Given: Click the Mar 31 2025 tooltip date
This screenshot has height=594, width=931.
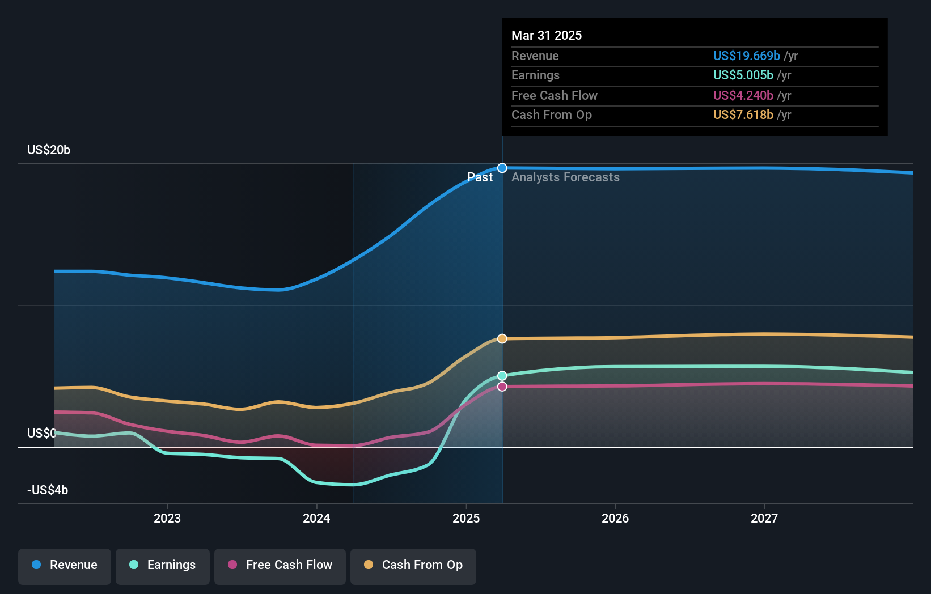Looking at the screenshot, I should point(547,35).
